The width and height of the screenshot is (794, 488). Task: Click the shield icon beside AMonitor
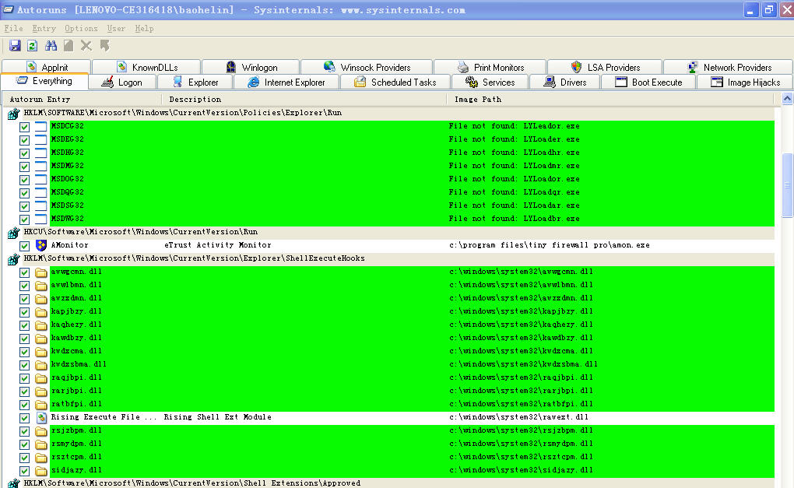coord(41,245)
